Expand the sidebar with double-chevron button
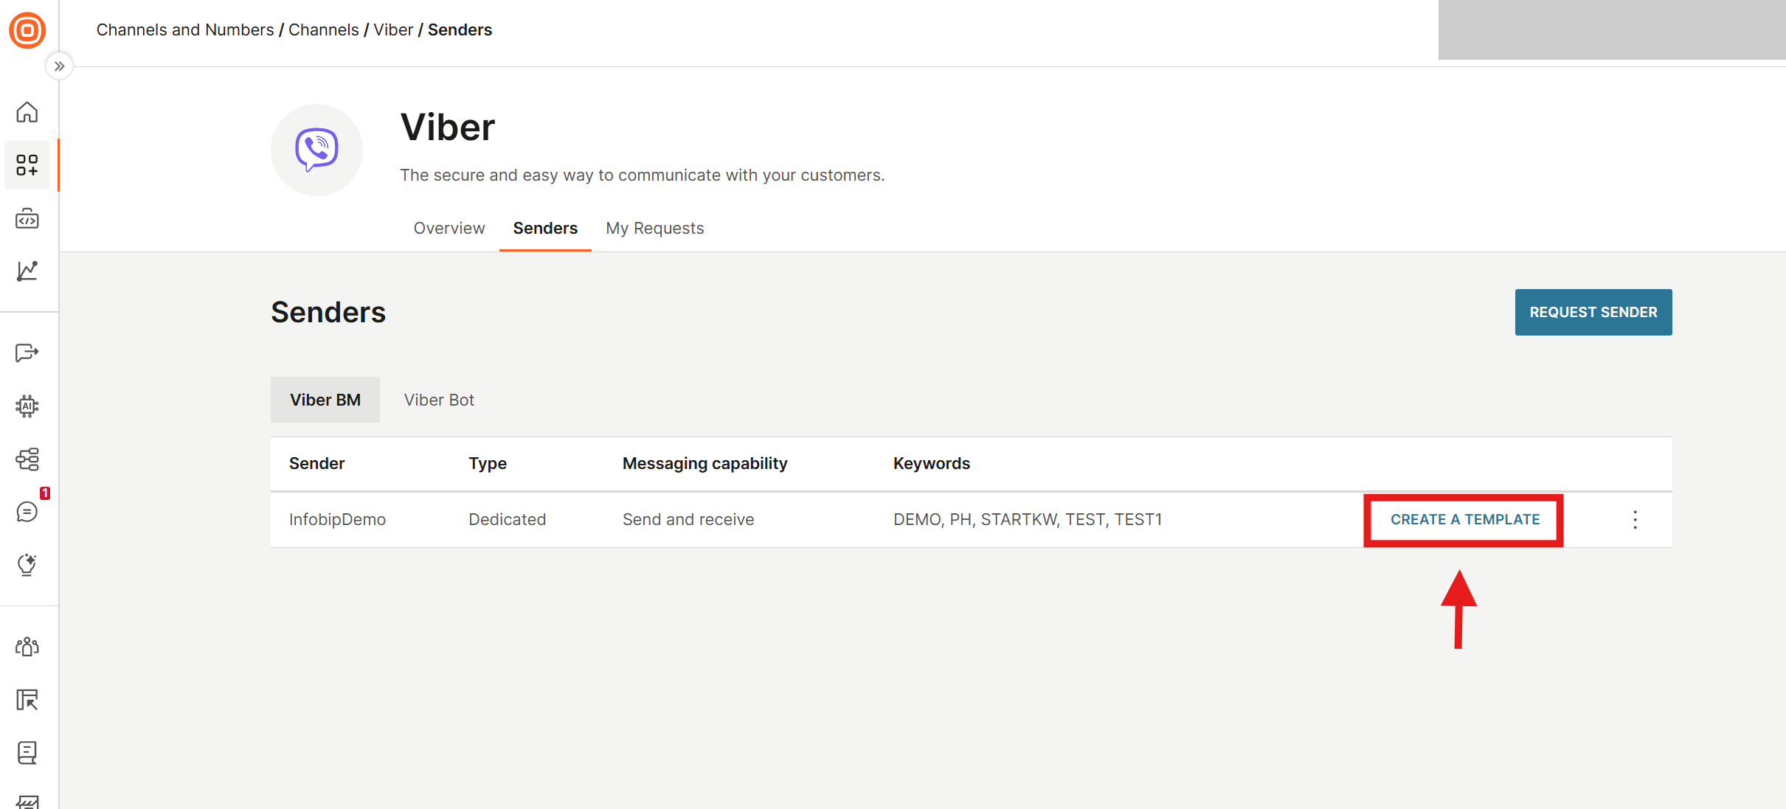1786x809 pixels. coord(59,66)
